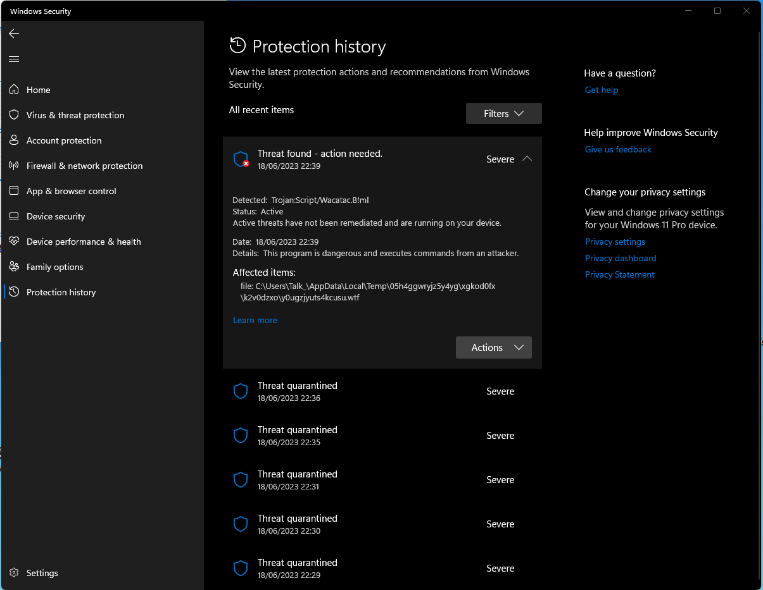The height and width of the screenshot is (590, 763).
Task: Click the back arrow icon
Action: [14, 34]
